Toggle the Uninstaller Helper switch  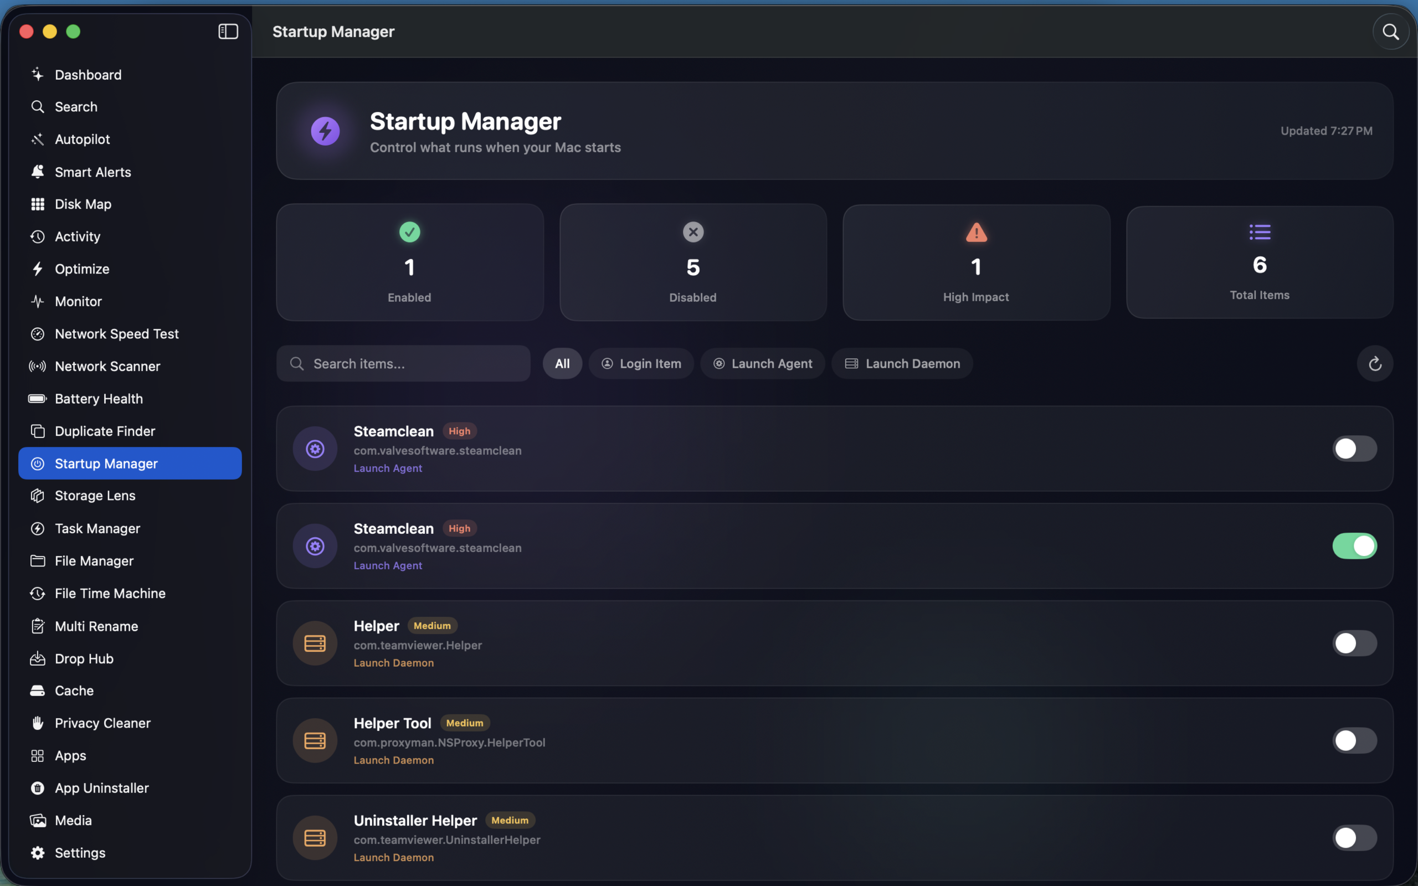[1354, 838]
